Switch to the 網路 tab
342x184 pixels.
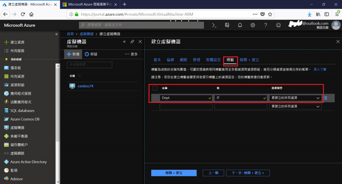pyautogui.click(x=183, y=60)
